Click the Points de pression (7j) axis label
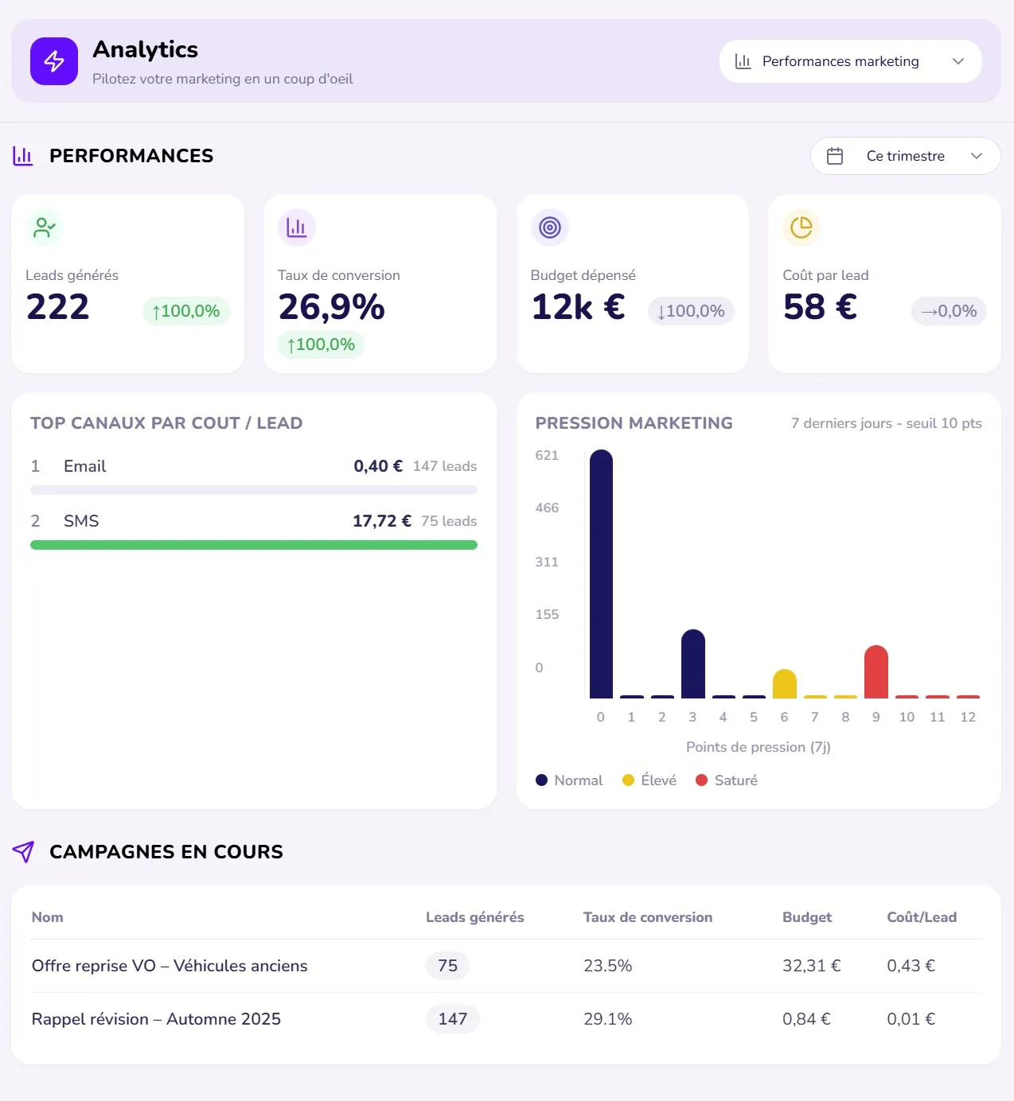Viewport: 1014px width, 1101px height. (759, 747)
